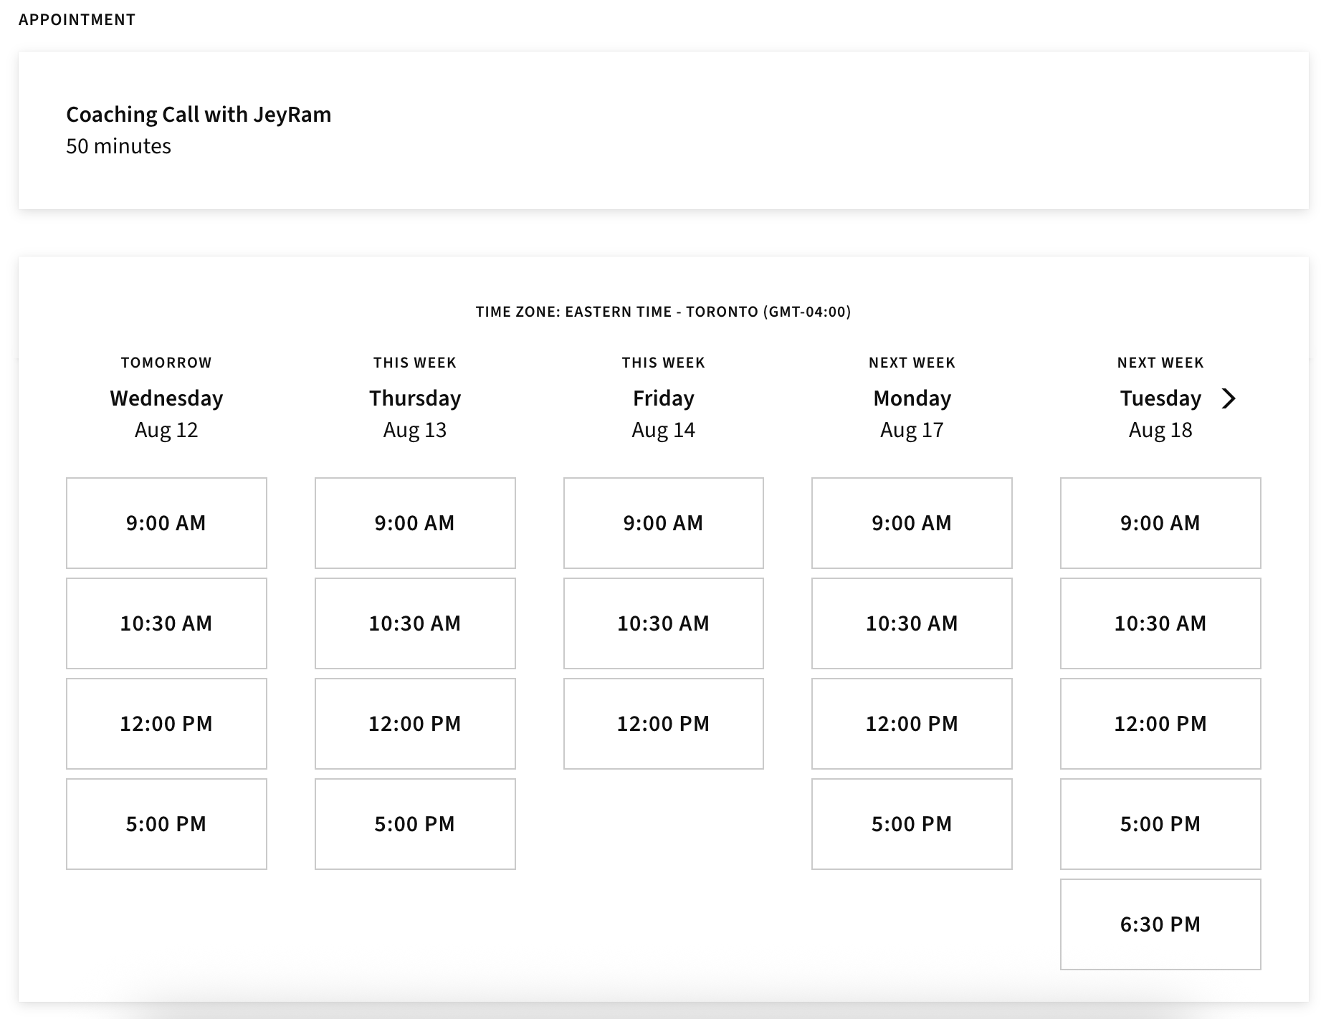Select Monday 10:30 AM slot
This screenshot has width=1326, height=1019.
pos(912,623)
